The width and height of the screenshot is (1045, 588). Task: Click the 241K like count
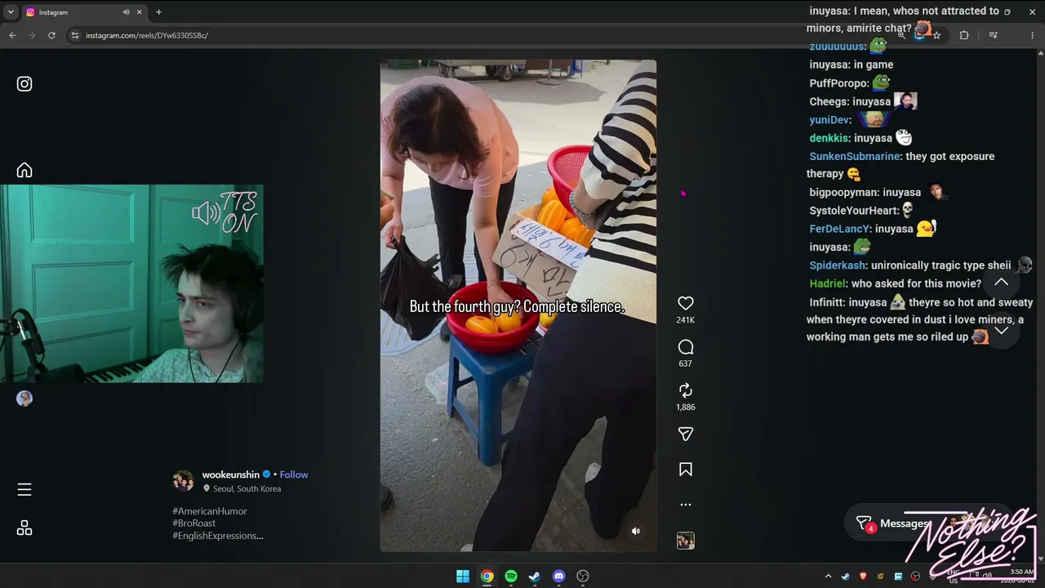coord(686,320)
